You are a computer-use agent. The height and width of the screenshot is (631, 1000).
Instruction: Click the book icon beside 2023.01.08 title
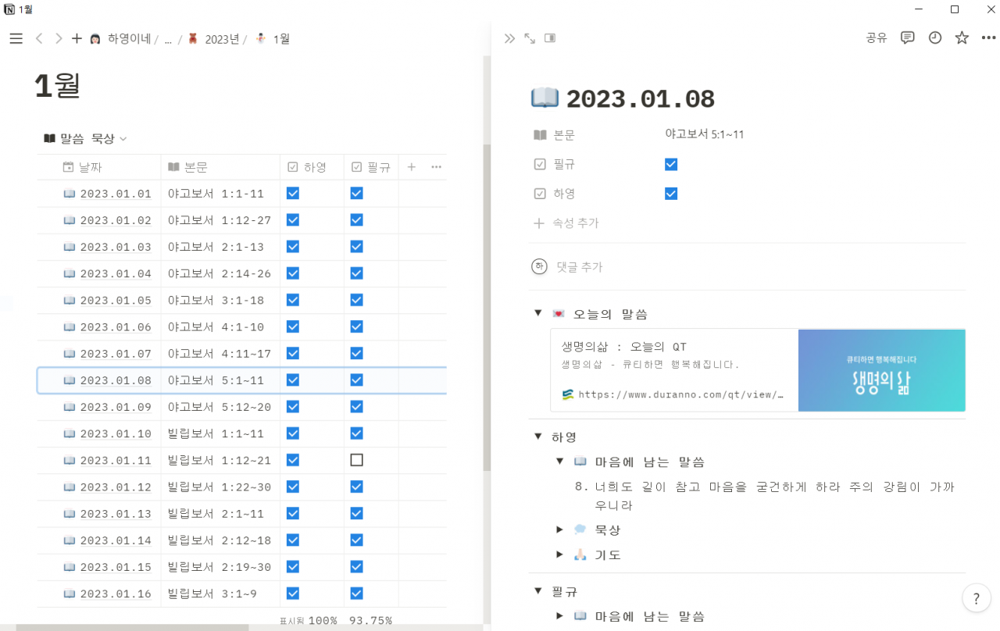[545, 98]
